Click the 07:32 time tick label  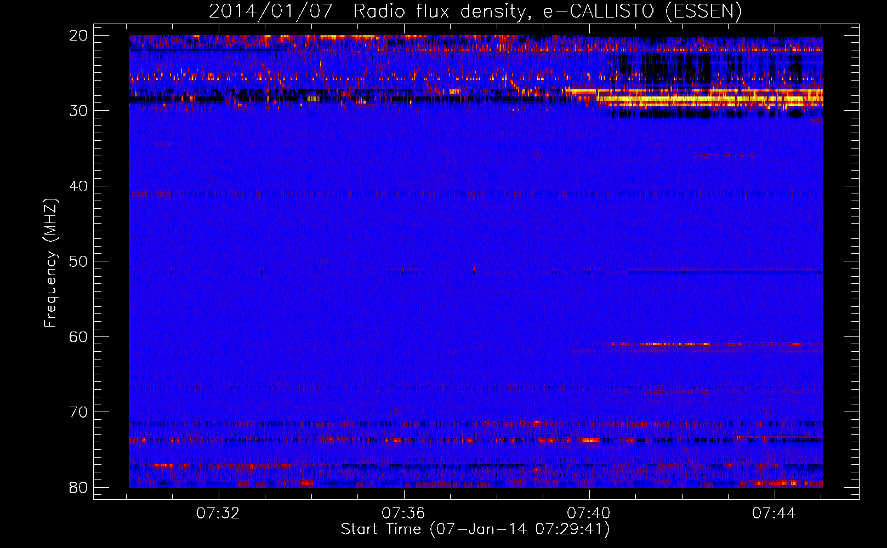218,513
